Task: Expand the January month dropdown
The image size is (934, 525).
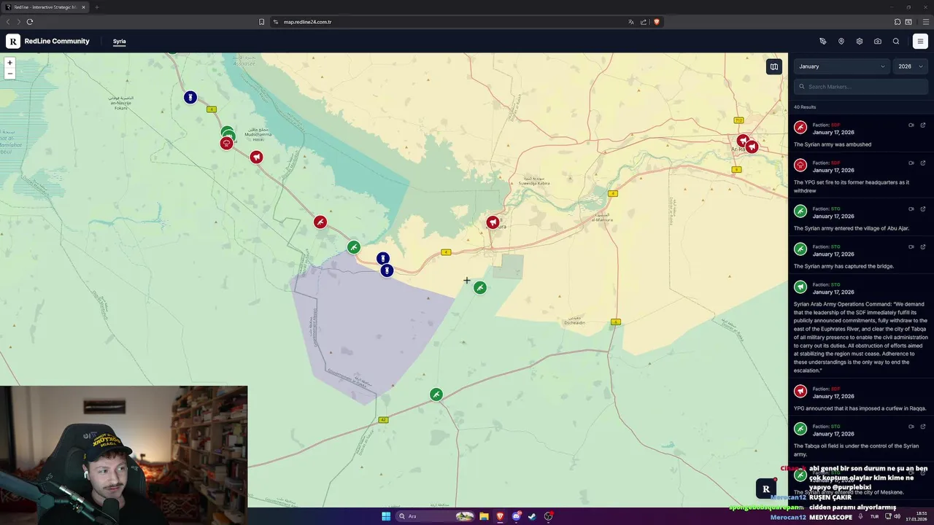Action: [x=841, y=66]
